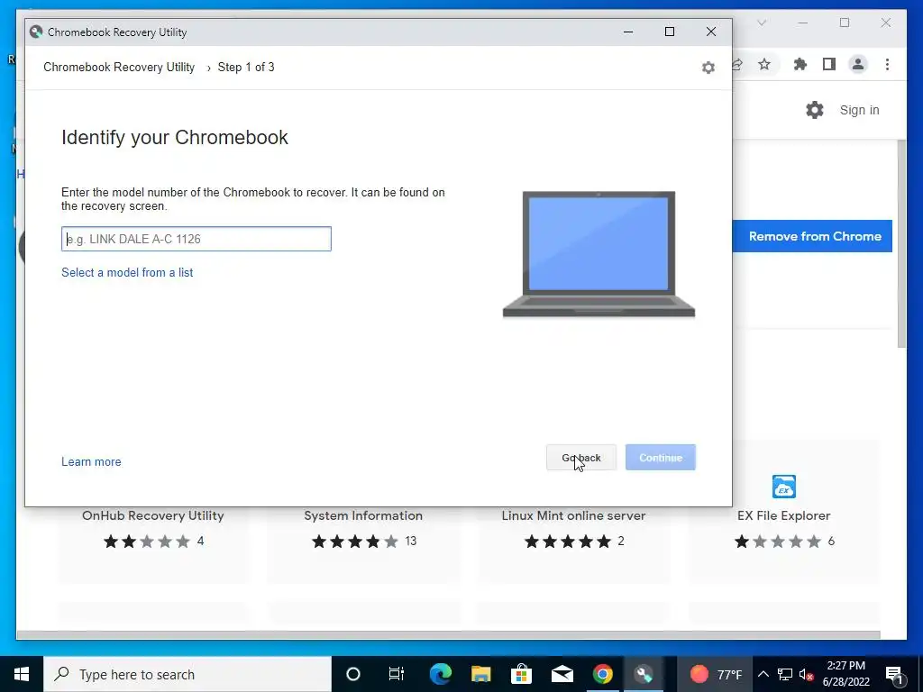Click Remove from Chrome button in Chrome
923x692 pixels.
pyautogui.click(x=812, y=236)
